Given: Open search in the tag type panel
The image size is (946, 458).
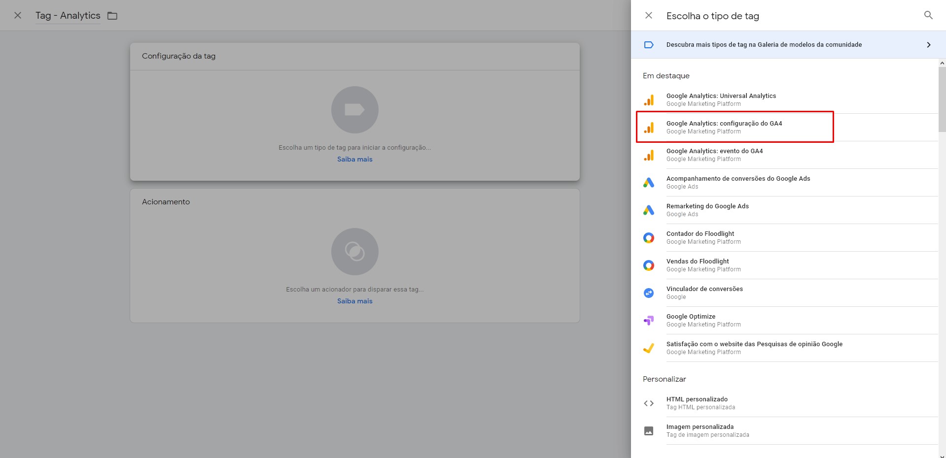Looking at the screenshot, I should 928,15.
